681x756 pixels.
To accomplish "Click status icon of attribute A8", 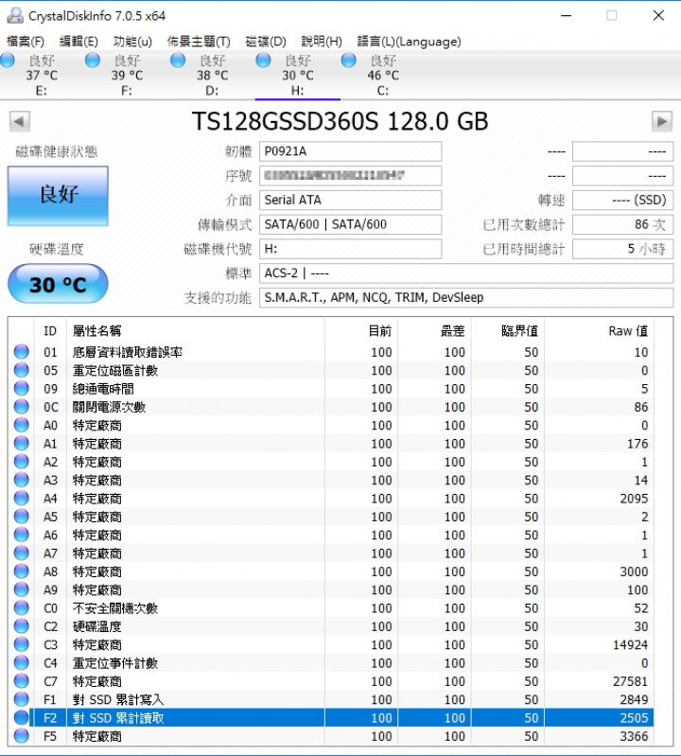I will (21, 571).
